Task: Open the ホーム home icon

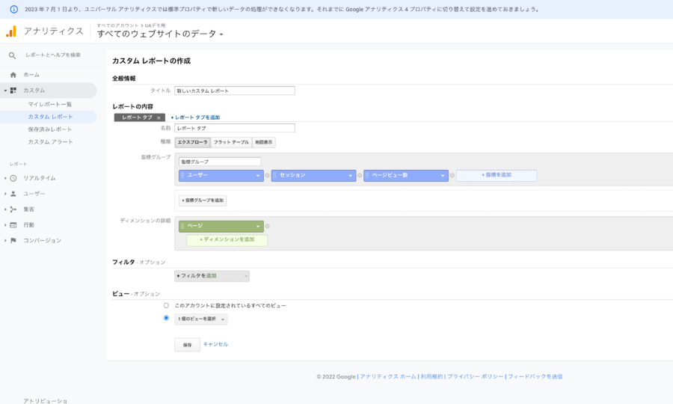Action: click(x=13, y=75)
